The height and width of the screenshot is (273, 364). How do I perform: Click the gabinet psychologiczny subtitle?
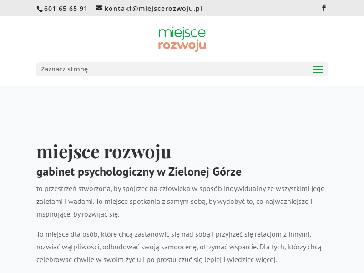coord(139,172)
